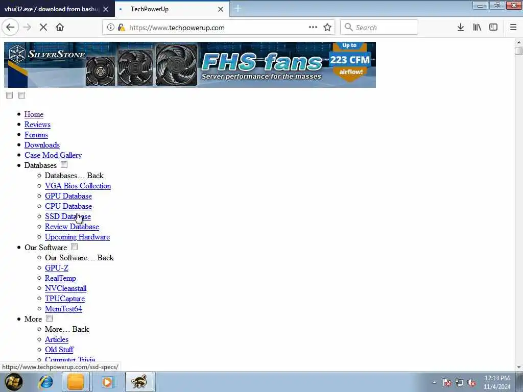The width and height of the screenshot is (523, 392).
Task: Open the SSD Database link
Action: [x=68, y=216]
